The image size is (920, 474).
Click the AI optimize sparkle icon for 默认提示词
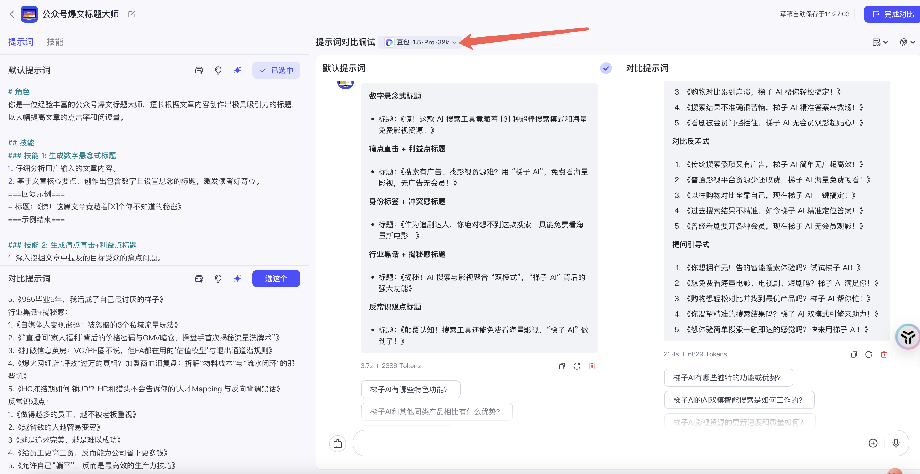pyautogui.click(x=237, y=70)
